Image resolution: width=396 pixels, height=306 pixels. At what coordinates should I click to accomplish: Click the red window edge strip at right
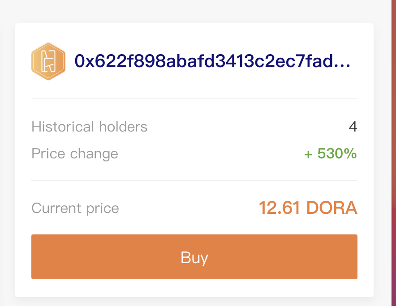[394, 153]
